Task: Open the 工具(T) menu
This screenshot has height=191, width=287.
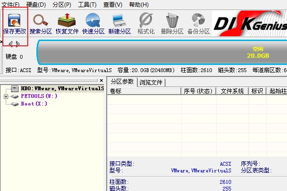Action: [x=87, y=4]
